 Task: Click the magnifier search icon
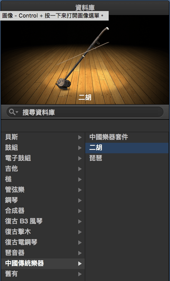[x=12, y=112]
